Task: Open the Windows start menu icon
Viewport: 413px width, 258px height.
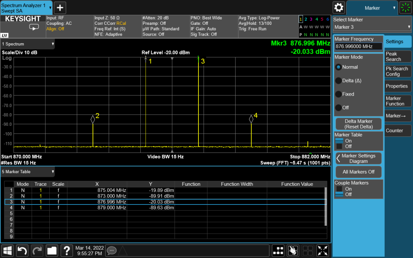Action: [7, 250]
